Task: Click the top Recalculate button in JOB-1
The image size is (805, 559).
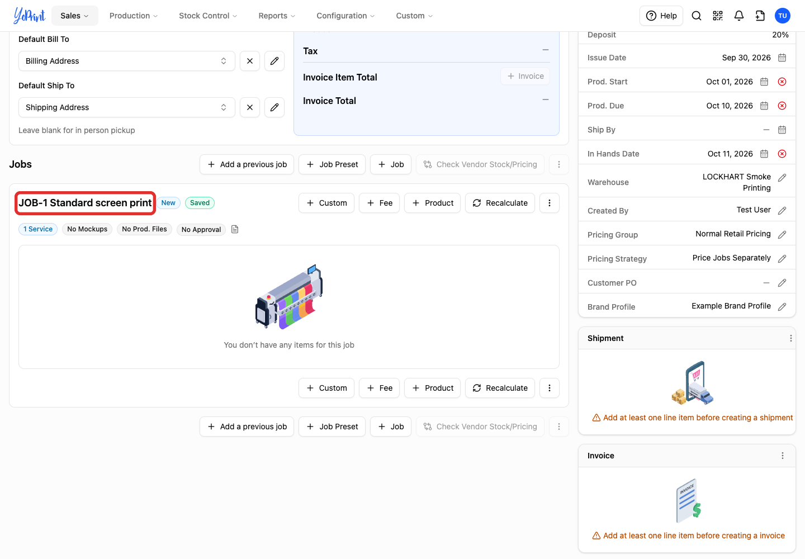Action: coord(500,203)
